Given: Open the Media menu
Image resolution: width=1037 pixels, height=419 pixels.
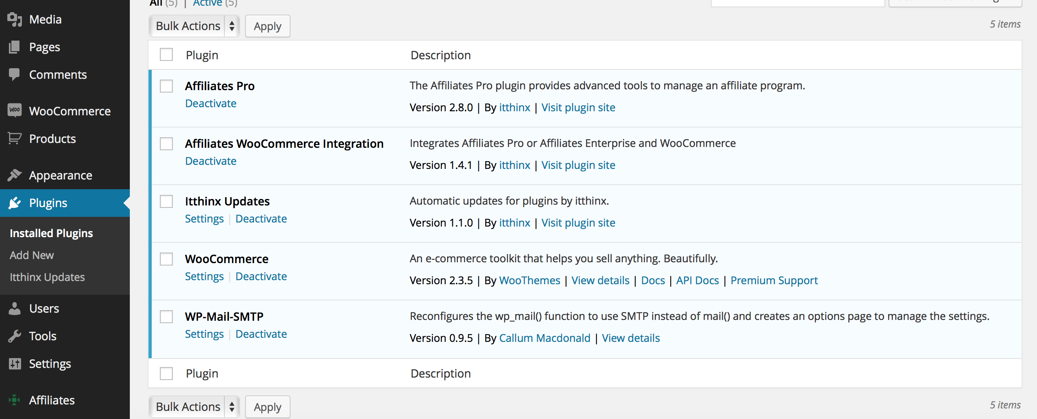Looking at the screenshot, I should tap(65, 19).
